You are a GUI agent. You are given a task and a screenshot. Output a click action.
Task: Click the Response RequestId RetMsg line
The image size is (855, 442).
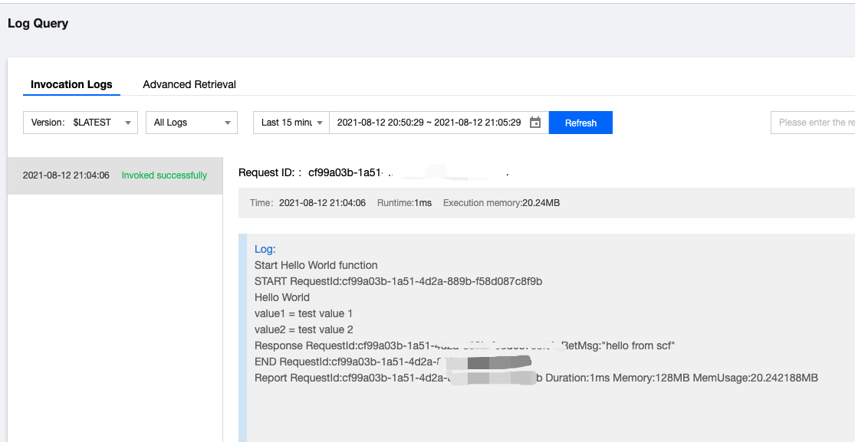pyautogui.click(x=465, y=345)
